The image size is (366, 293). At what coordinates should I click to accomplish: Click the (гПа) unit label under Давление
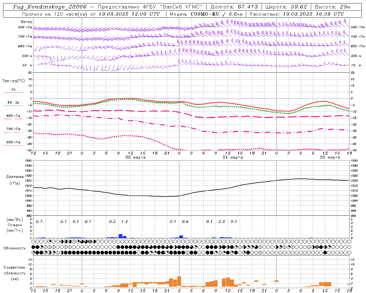pos(15,183)
